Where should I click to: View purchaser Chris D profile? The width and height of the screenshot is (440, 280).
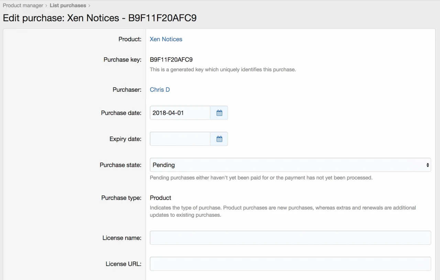point(160,90)
